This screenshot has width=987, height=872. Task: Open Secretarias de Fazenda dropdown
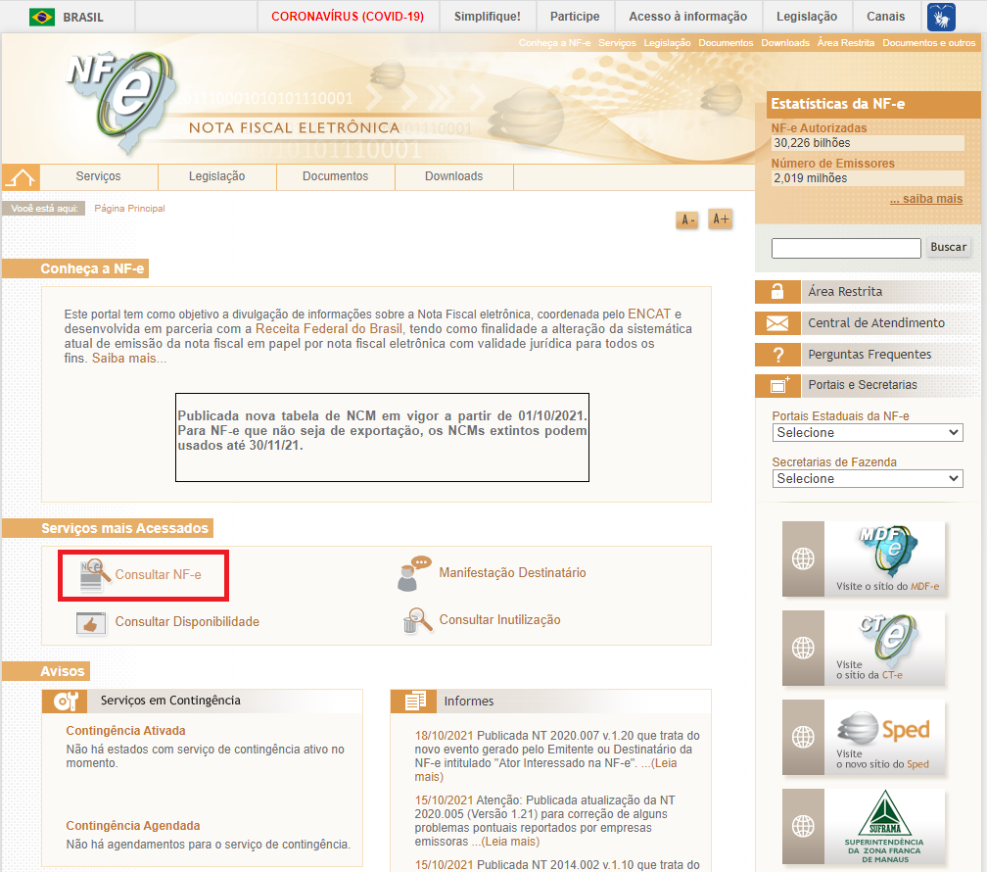[867, 478]
